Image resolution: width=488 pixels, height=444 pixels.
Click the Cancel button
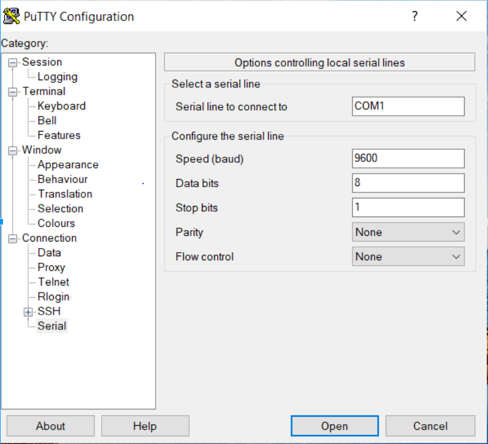(430, 426)
